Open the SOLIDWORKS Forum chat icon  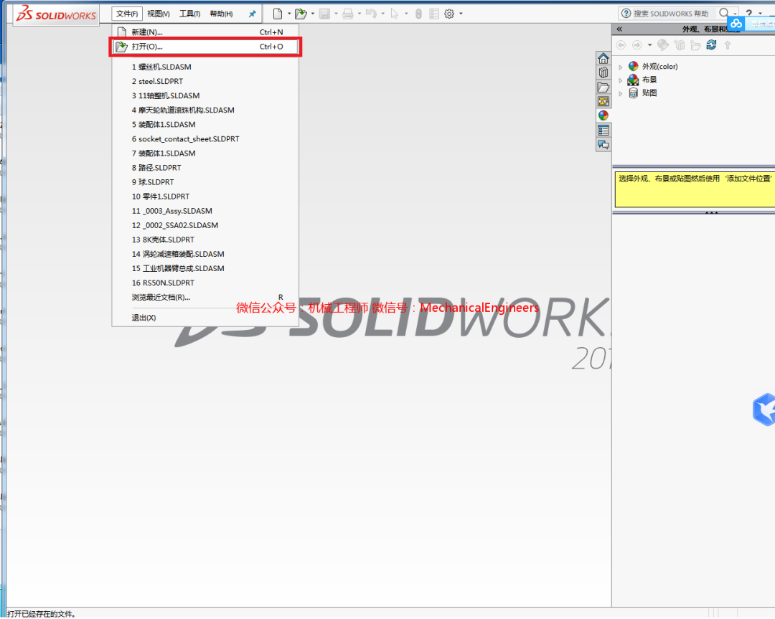603,144
